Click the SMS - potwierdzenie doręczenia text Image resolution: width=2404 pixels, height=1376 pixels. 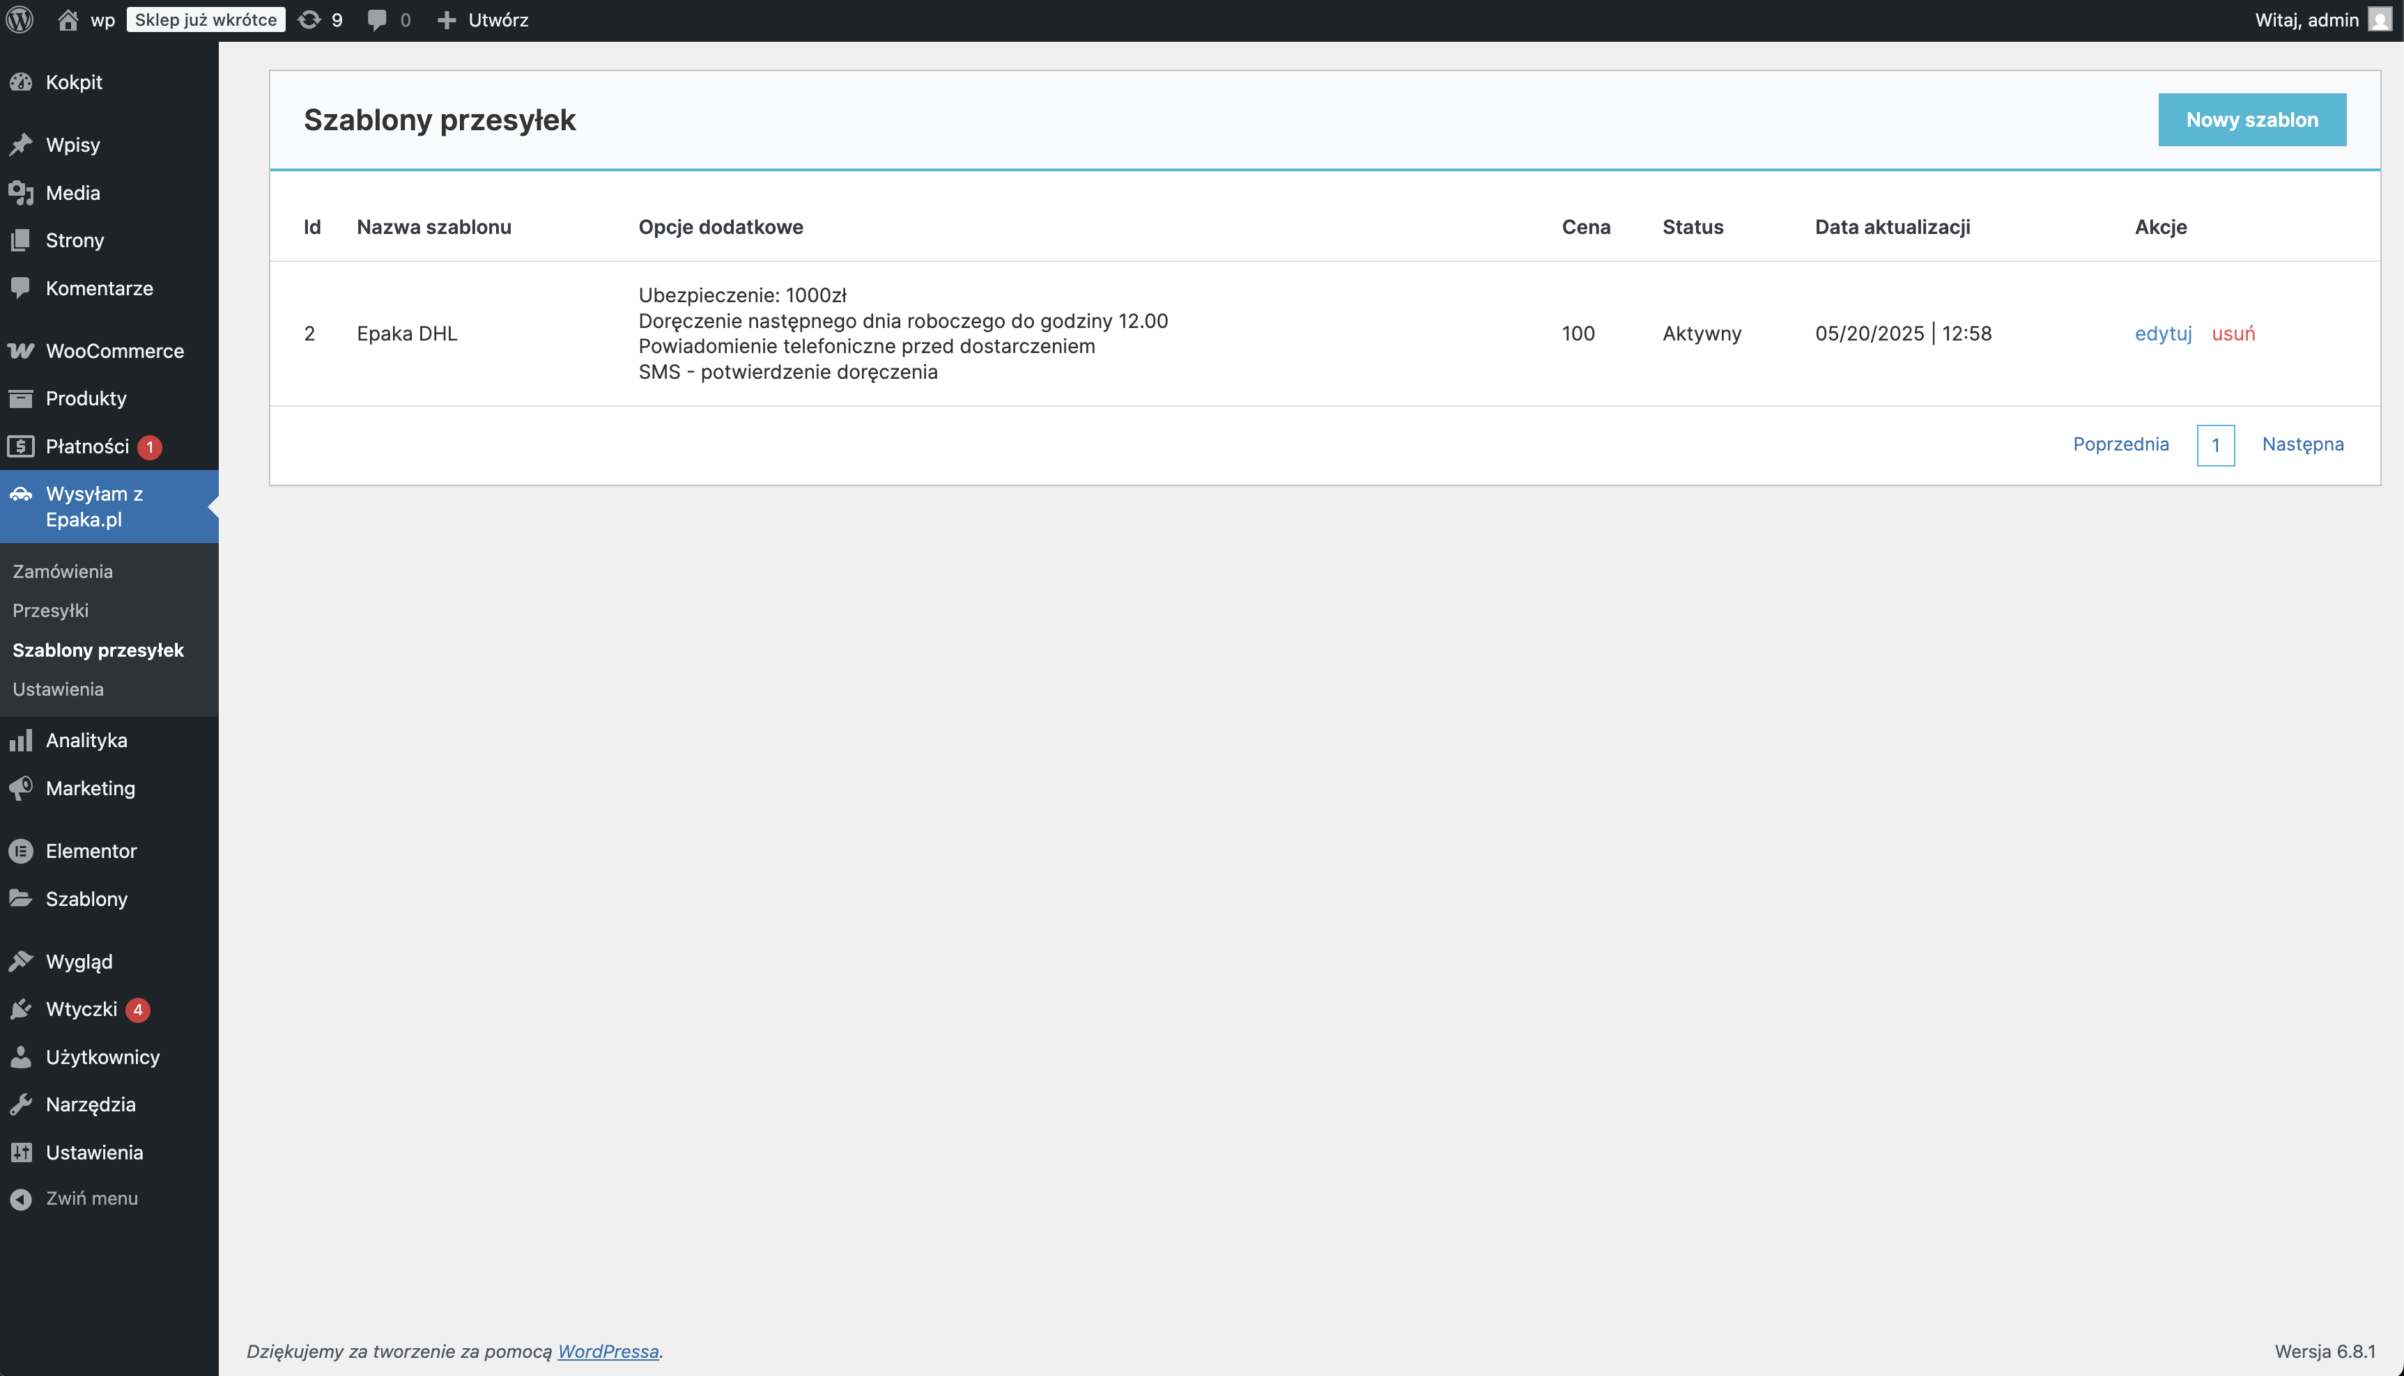(788, 373)
